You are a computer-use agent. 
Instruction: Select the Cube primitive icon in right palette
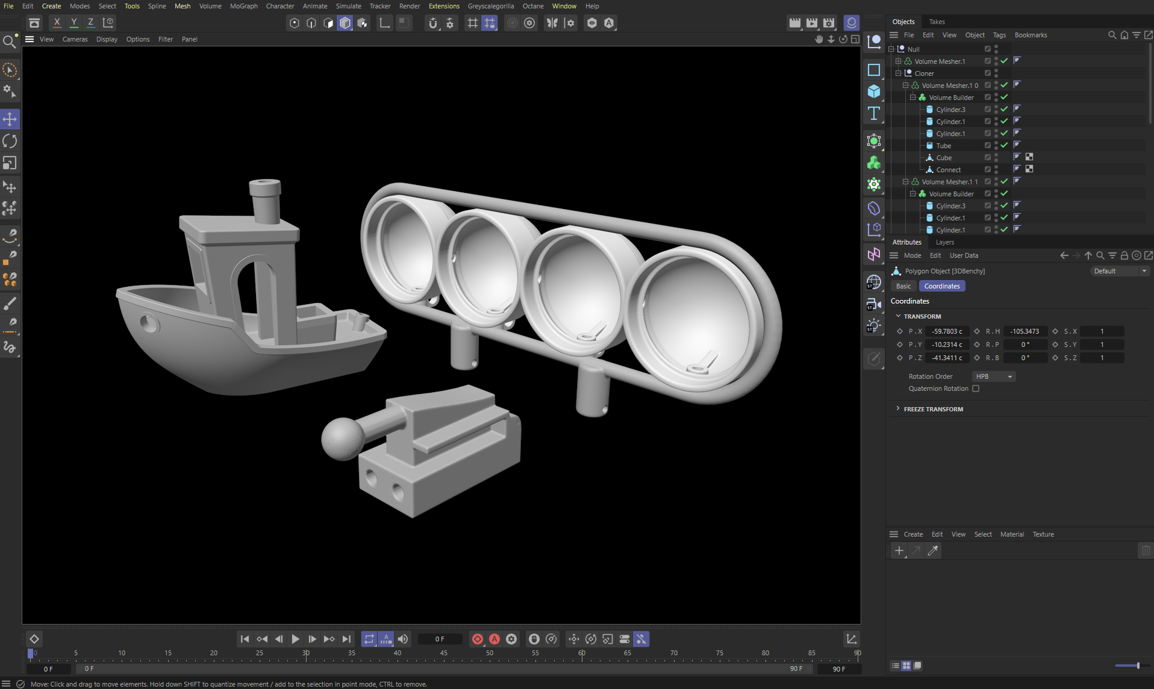click(x=874, y=92)
